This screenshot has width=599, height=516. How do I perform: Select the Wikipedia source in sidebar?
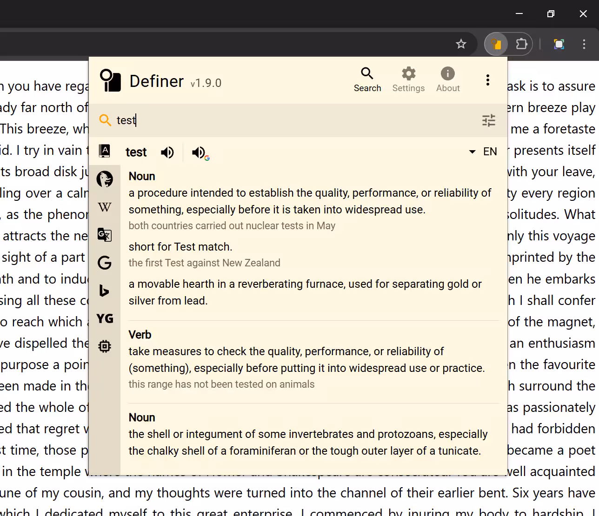click(x=105, y=207)
